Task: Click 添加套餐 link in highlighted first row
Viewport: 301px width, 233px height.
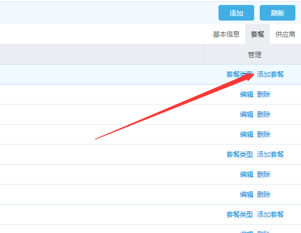Action: (270, 75)
